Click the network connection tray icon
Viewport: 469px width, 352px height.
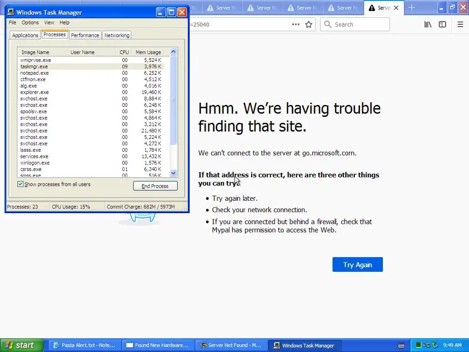click(426, 345)
